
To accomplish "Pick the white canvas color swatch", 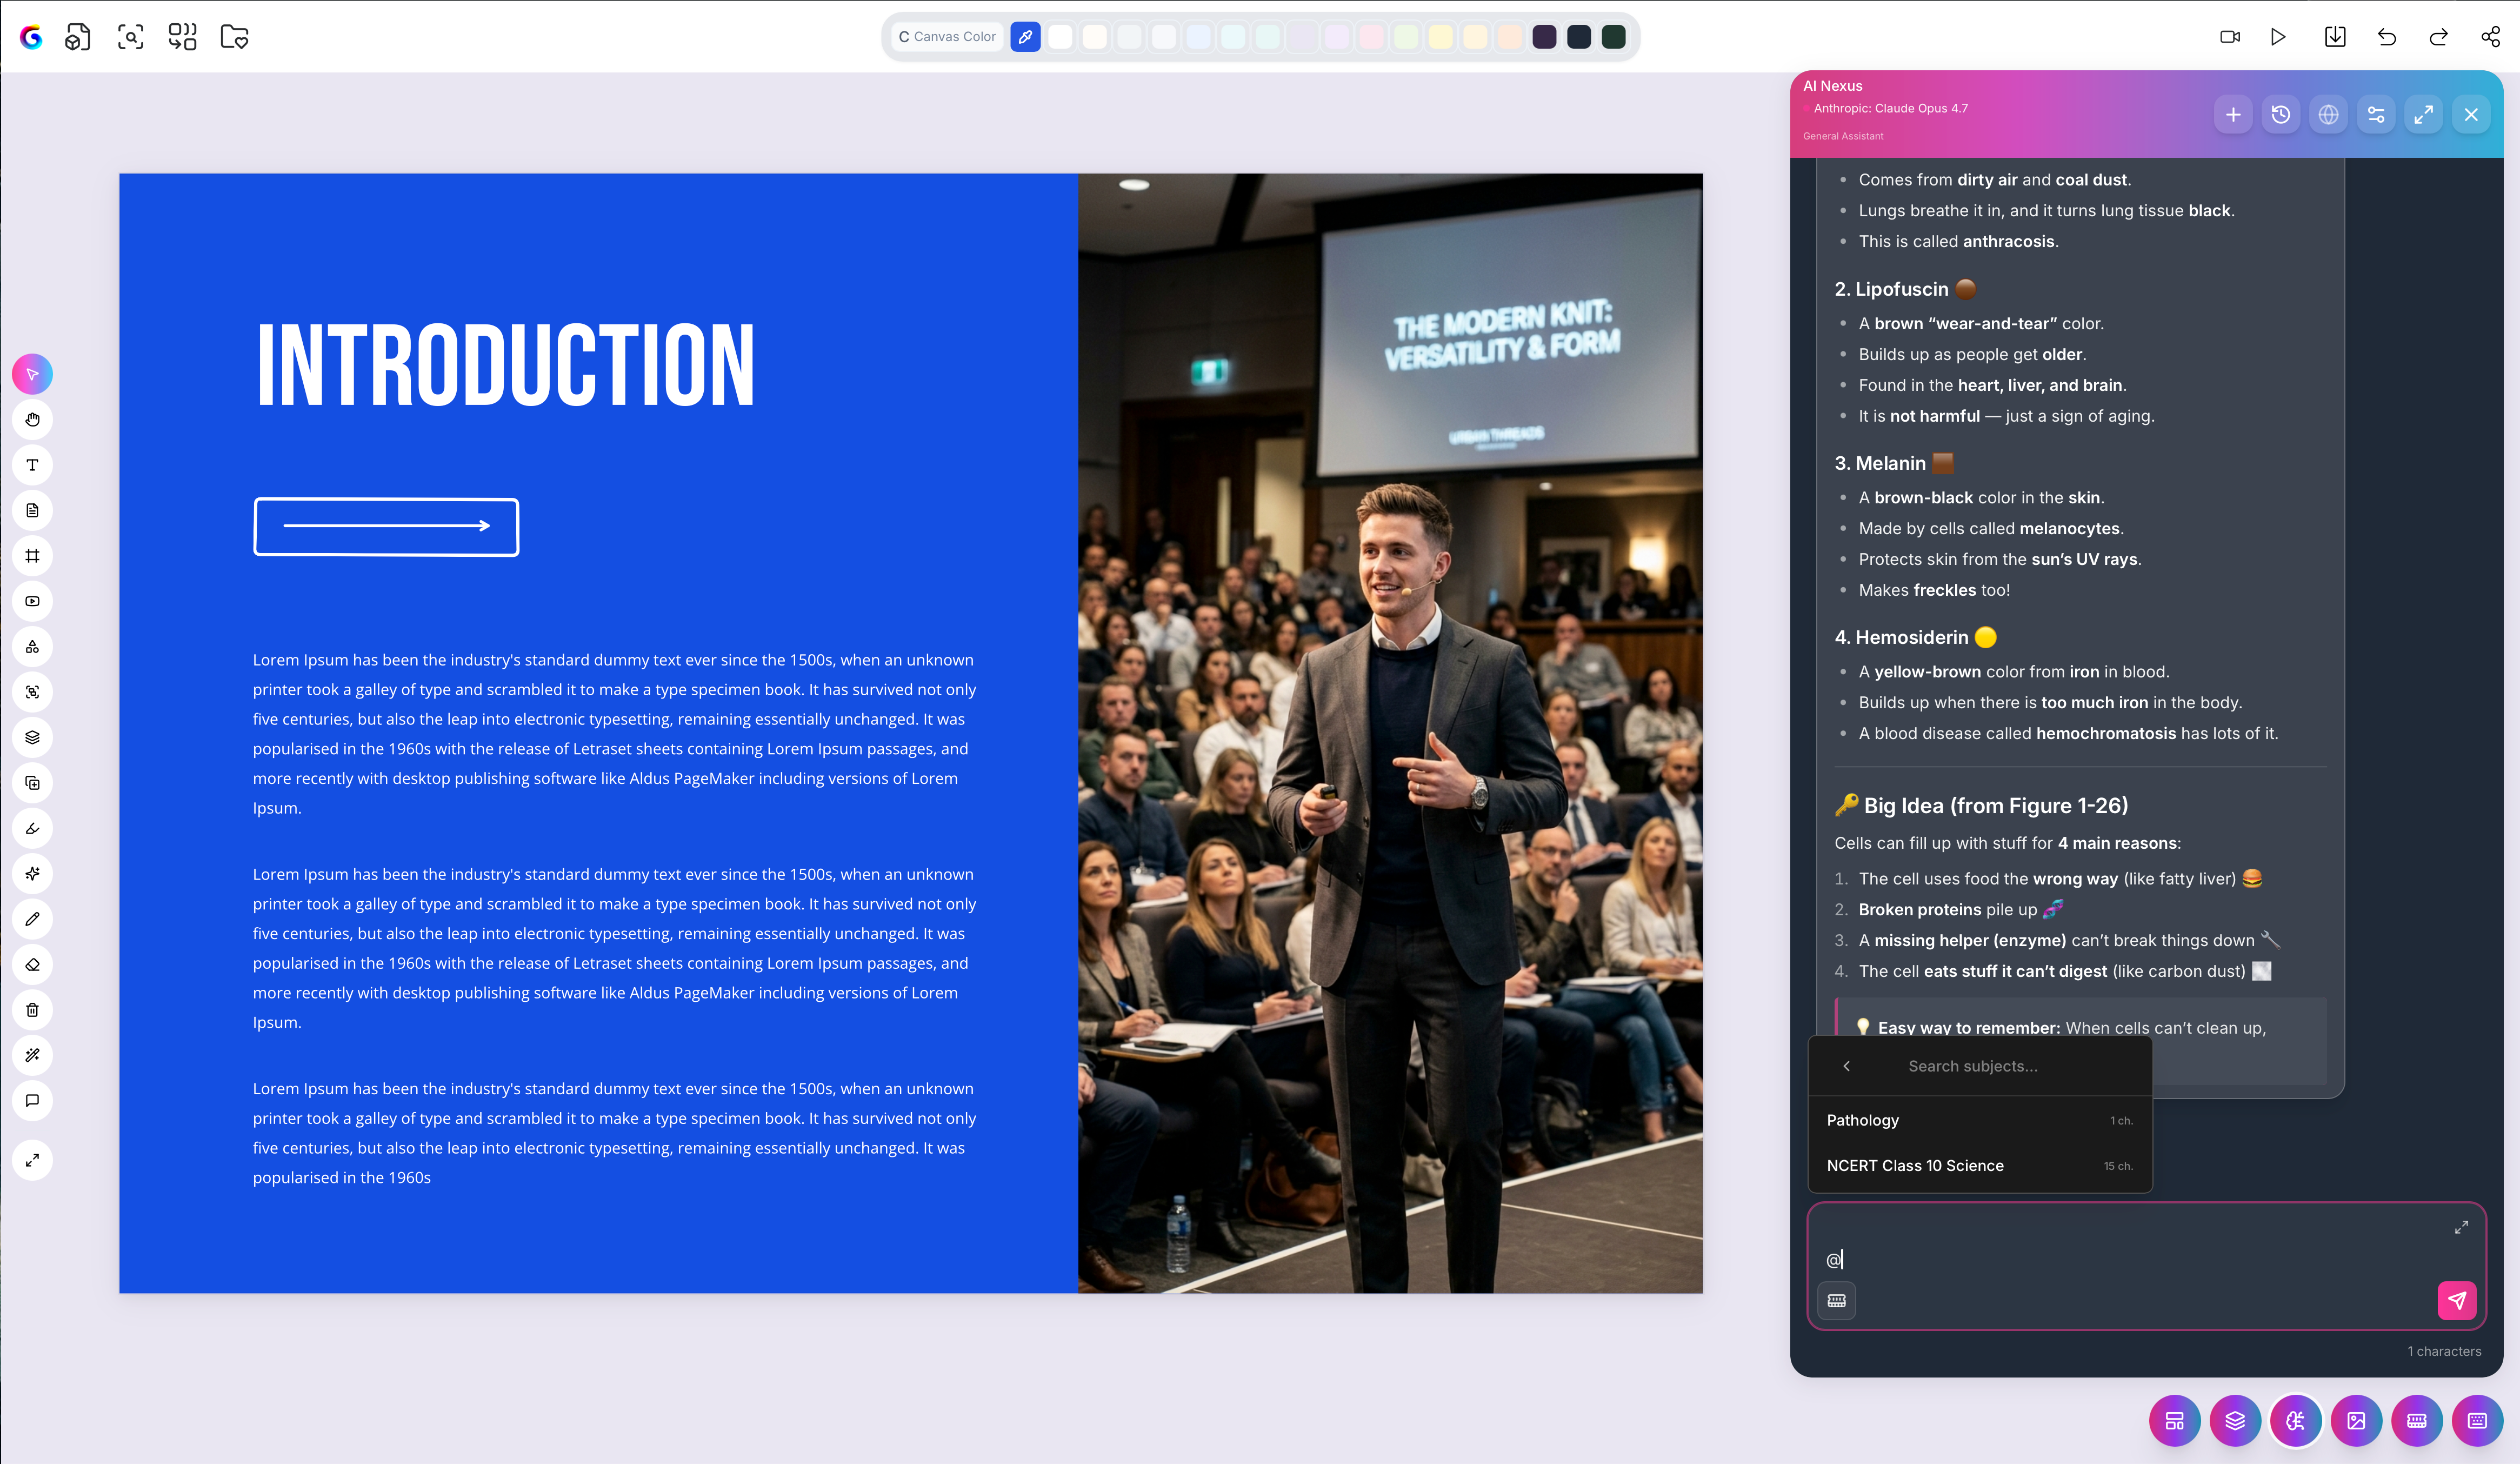I will click(x=1060, y=37).
